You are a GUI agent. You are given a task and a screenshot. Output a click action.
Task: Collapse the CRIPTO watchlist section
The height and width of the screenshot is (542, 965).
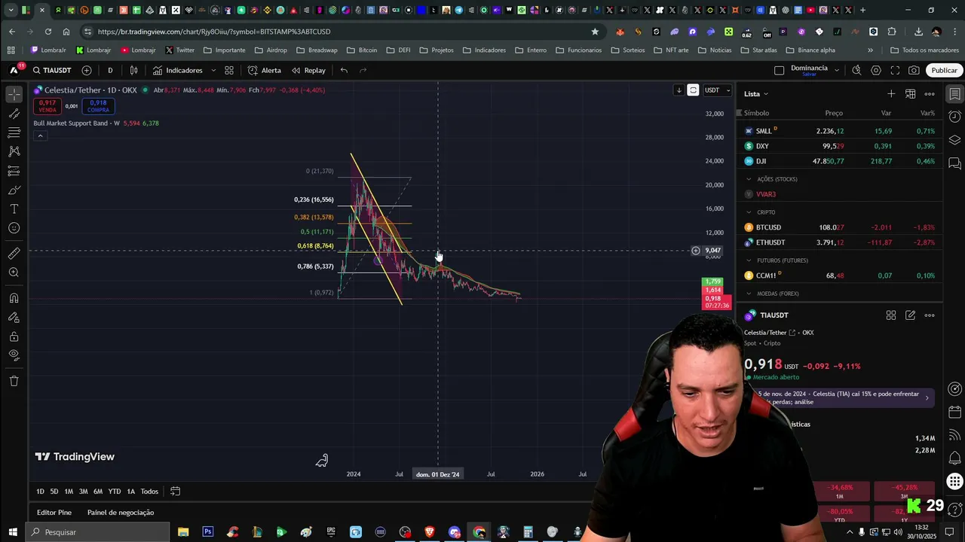click(749, 212)
